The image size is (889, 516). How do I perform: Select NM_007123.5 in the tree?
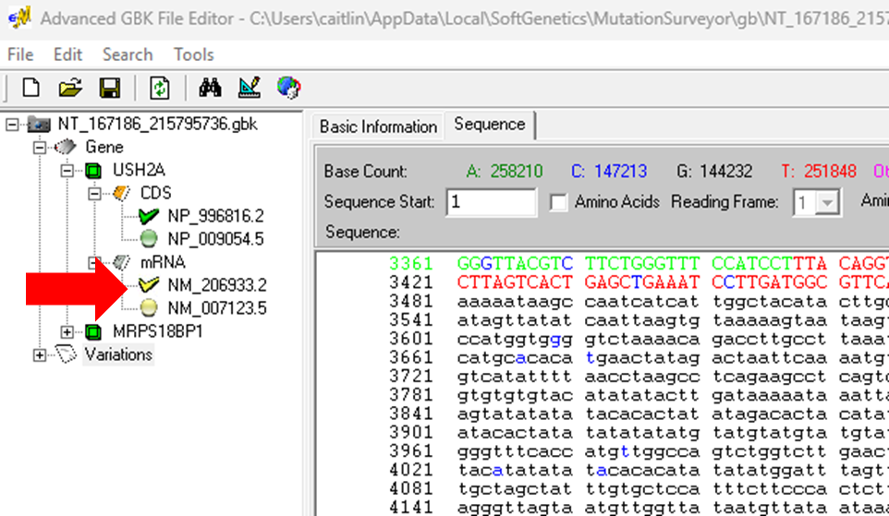tap(217, 308)
